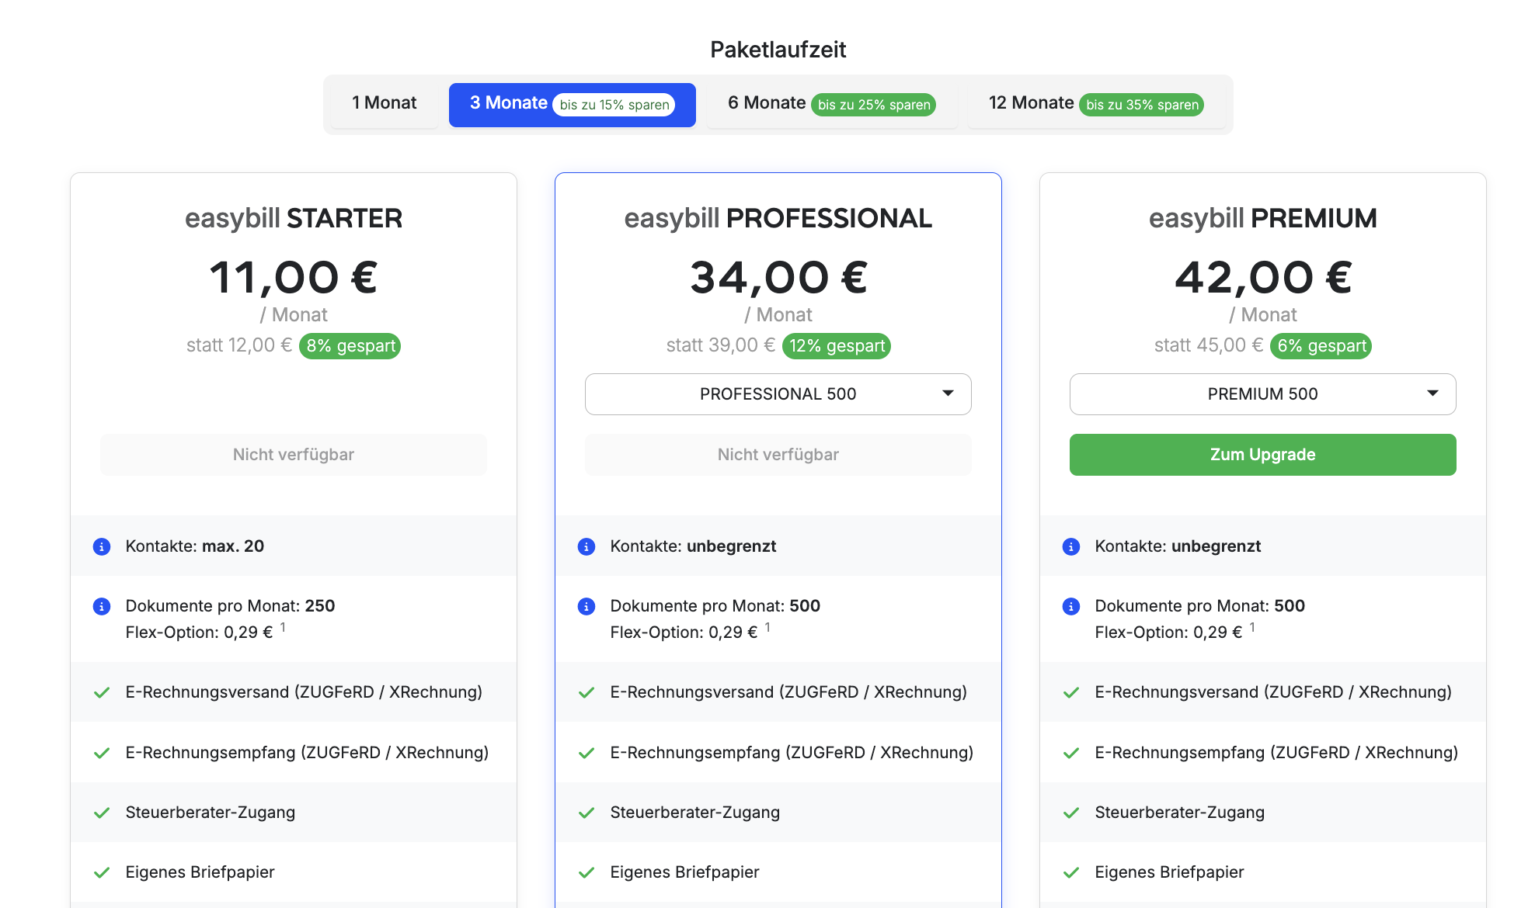Click info icon beside PROFESSIONAL Dokumente pro Monat 500
Viewport: 1535px width, 908px height.
click(x=587, y=606)
